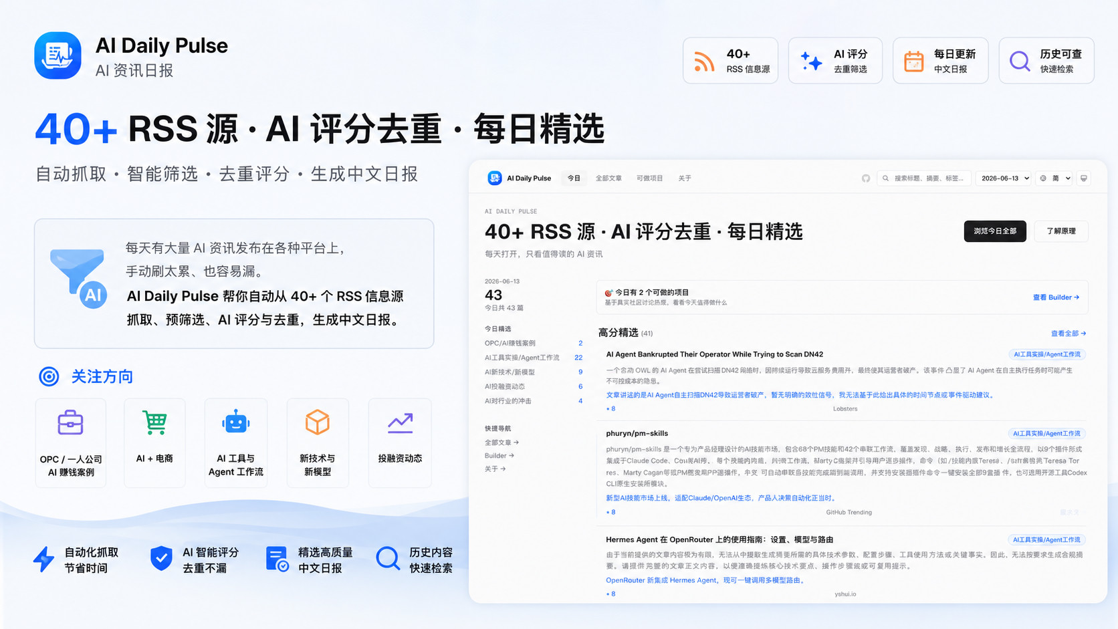1118x629 pixels.
Task: Select AI对行业的冲击 sidebar category
Action: pos(534,401)
